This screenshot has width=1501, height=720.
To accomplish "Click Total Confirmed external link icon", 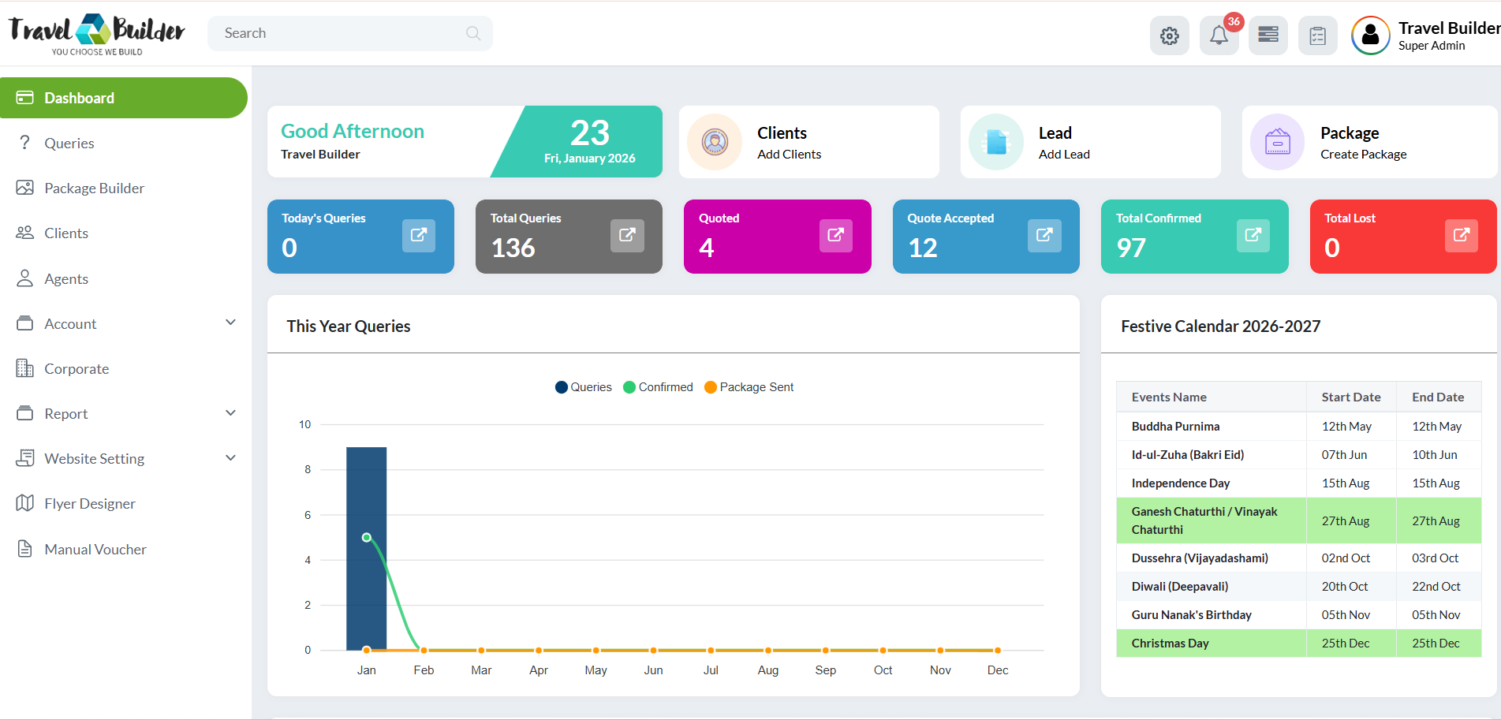I will pos(1253,235).
